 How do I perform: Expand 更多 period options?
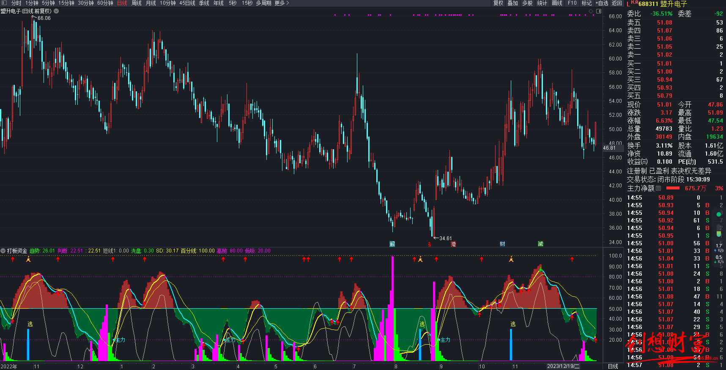click(x=282, y=3)
